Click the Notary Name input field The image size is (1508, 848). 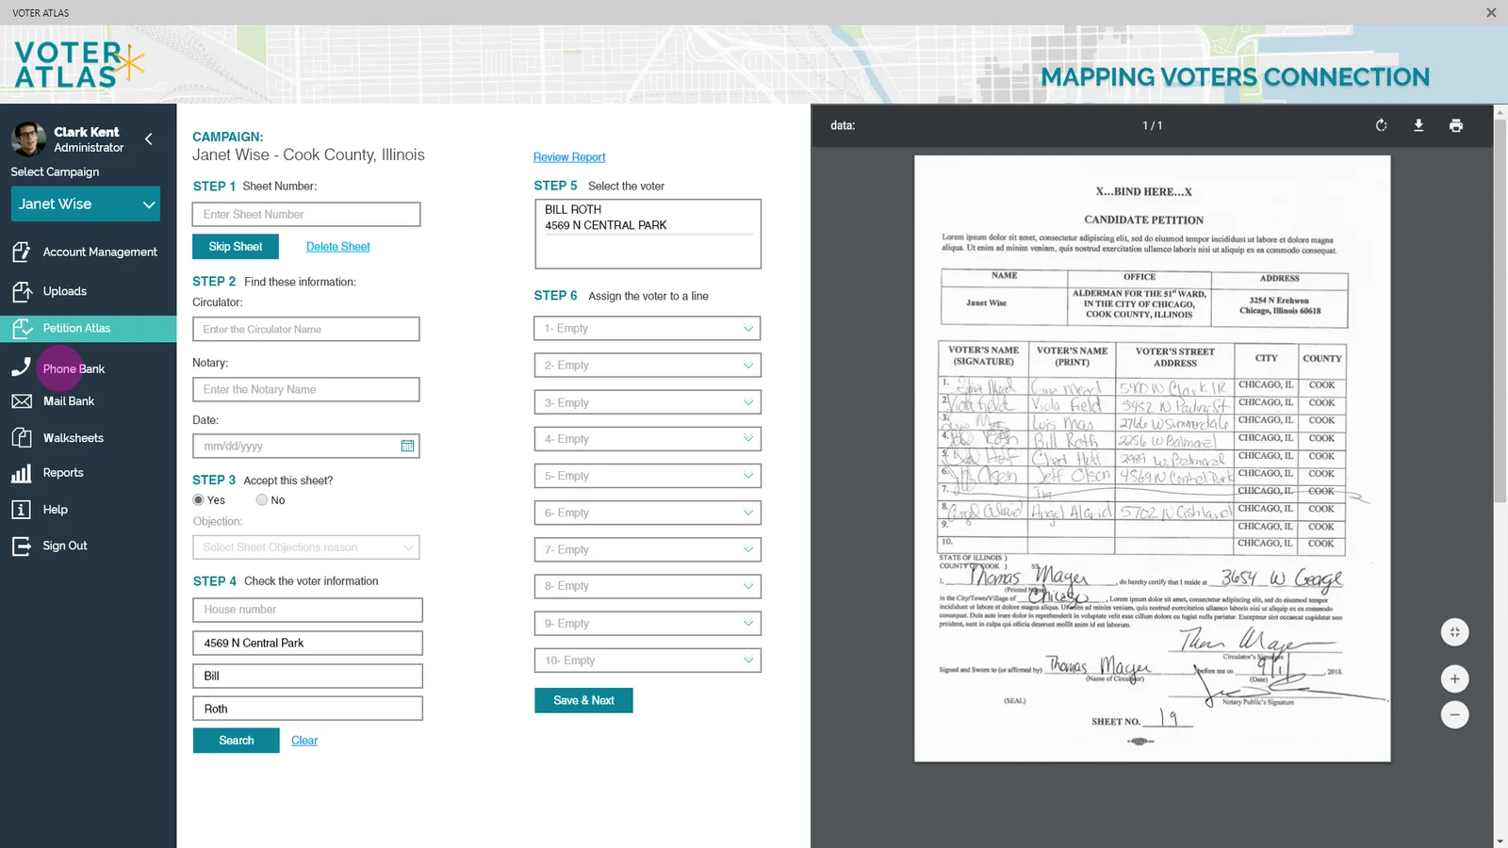point(306,390)
